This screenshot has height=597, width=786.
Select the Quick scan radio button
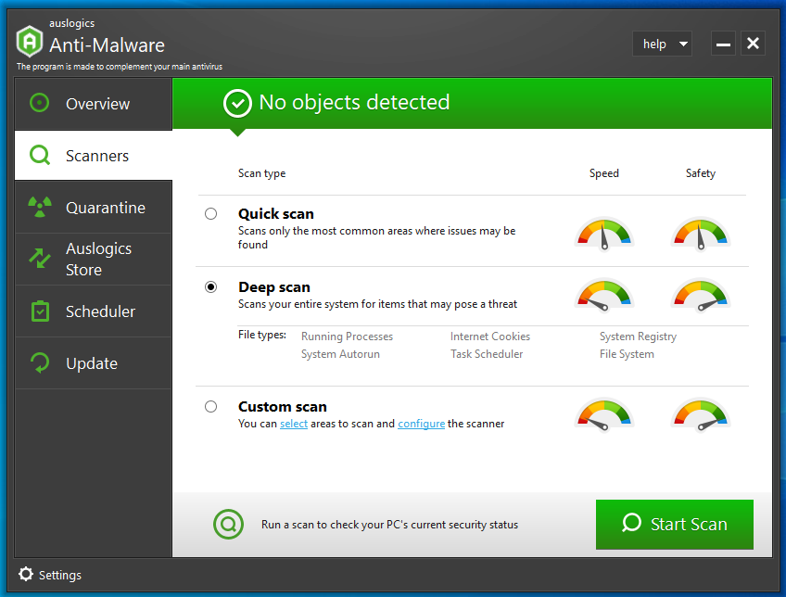click(210, 211)
